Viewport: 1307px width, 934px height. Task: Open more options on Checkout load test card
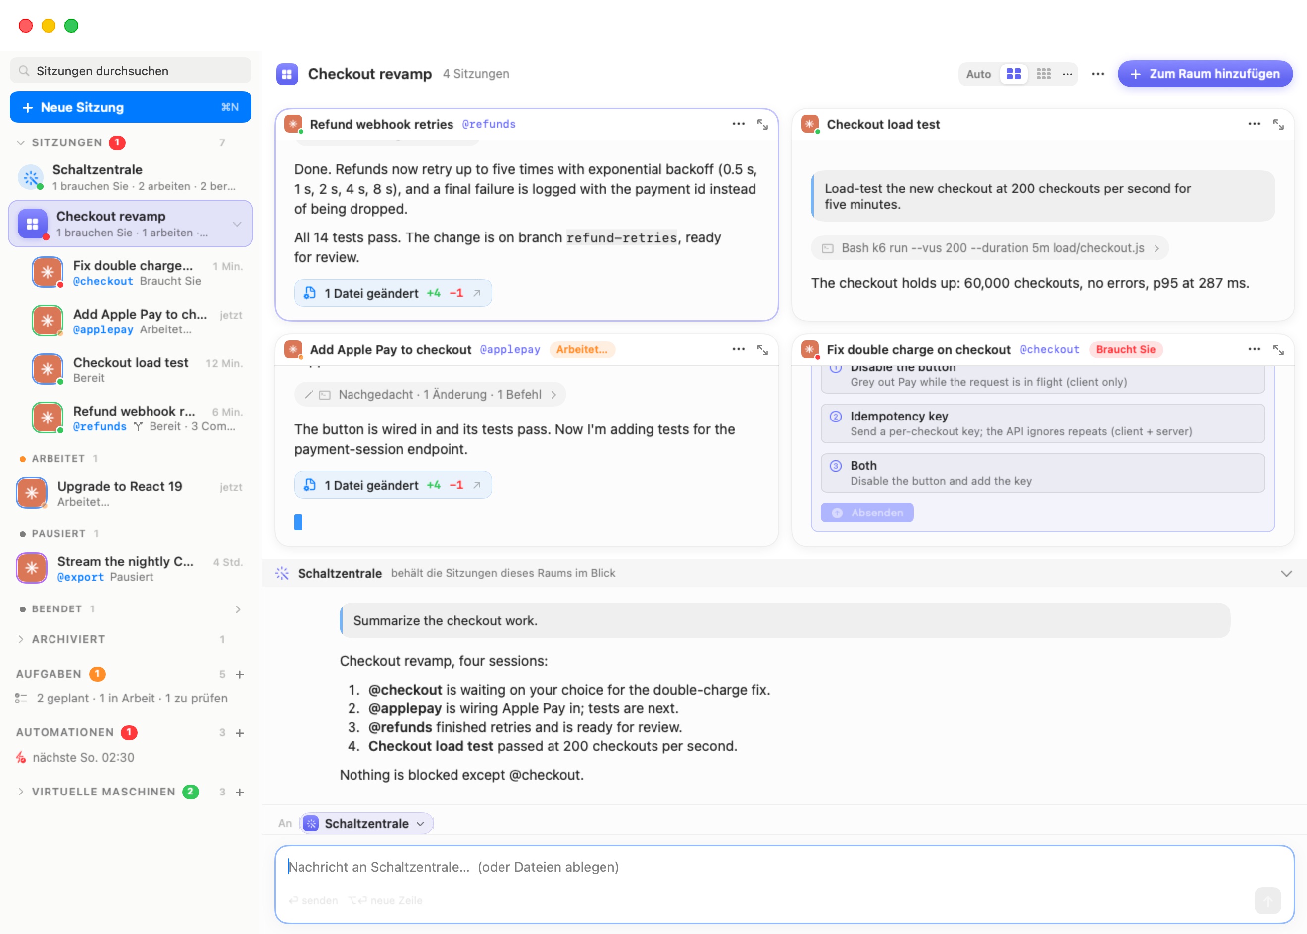coord(1254,124)
